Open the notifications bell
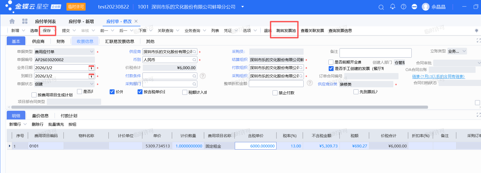This screenshot has height=173, width=481. (x=393, y=7)
